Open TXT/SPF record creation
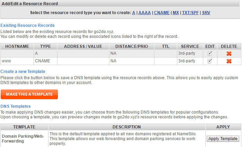The width and height of the screenshot is (242, 147). pos(190,13)
